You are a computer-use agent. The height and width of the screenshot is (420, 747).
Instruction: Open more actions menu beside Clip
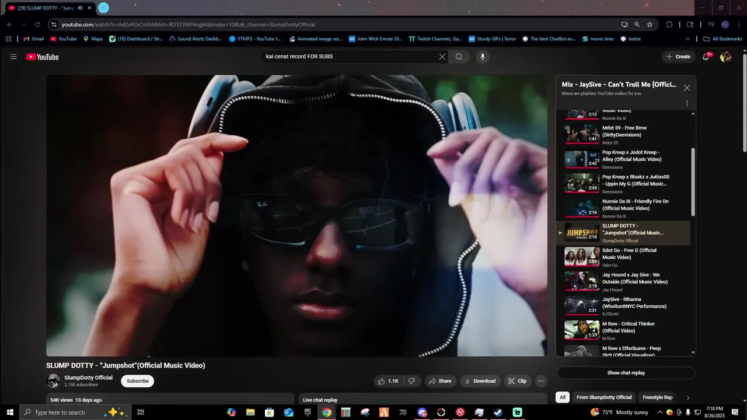tap(541, 381)
